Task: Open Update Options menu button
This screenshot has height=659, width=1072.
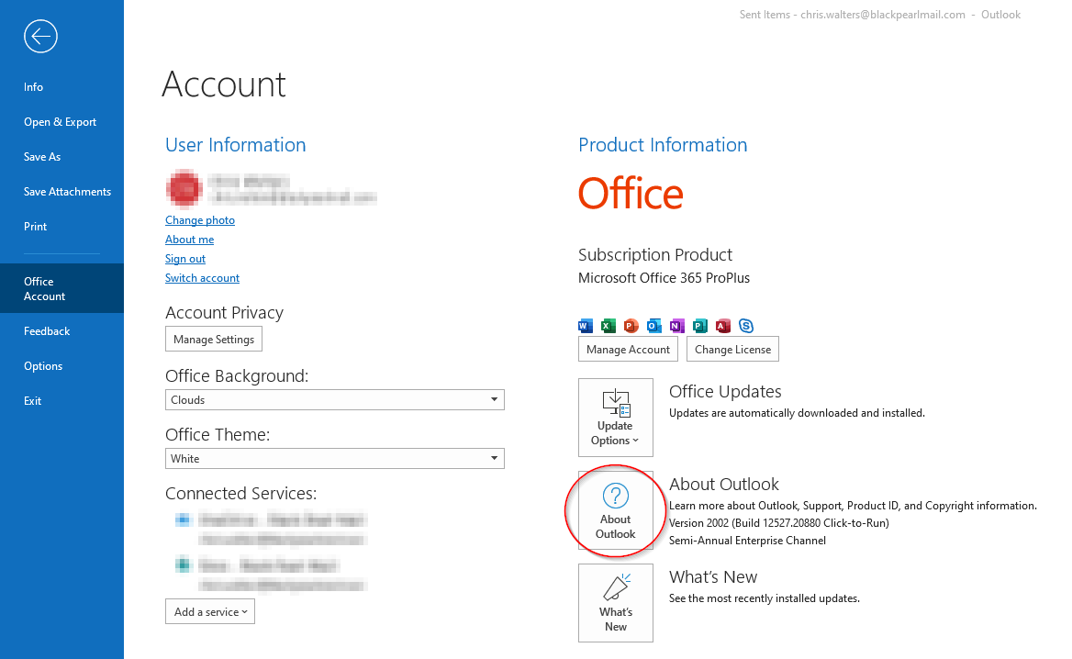Action: (x=615, y=417)
